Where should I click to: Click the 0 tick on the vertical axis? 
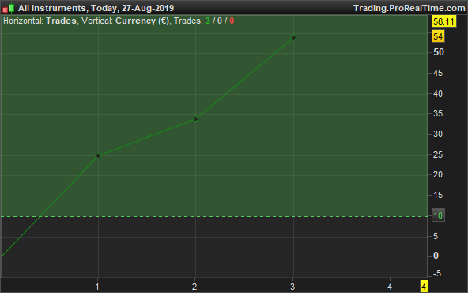(436, 256)
